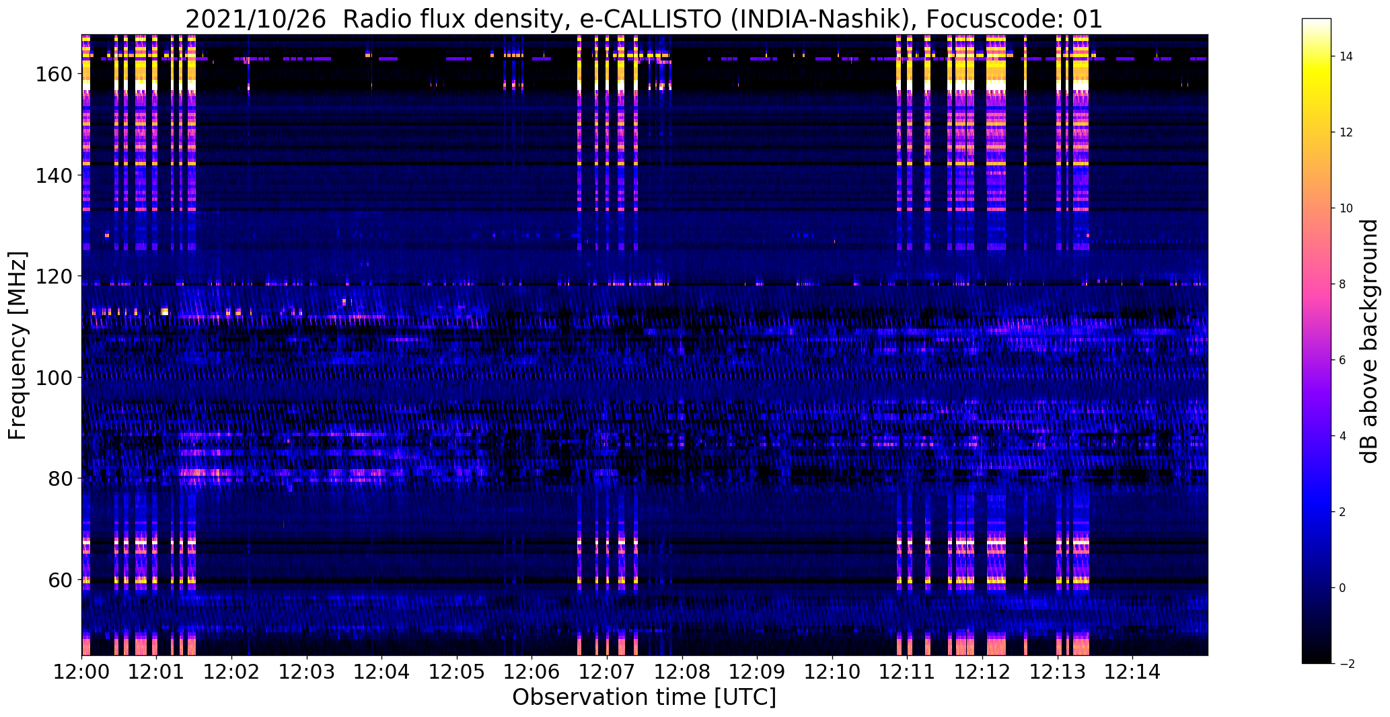This screenshot has width=1390, height=717.
Task: Click the 12:11 time tick label
Action: coord(907,671)
